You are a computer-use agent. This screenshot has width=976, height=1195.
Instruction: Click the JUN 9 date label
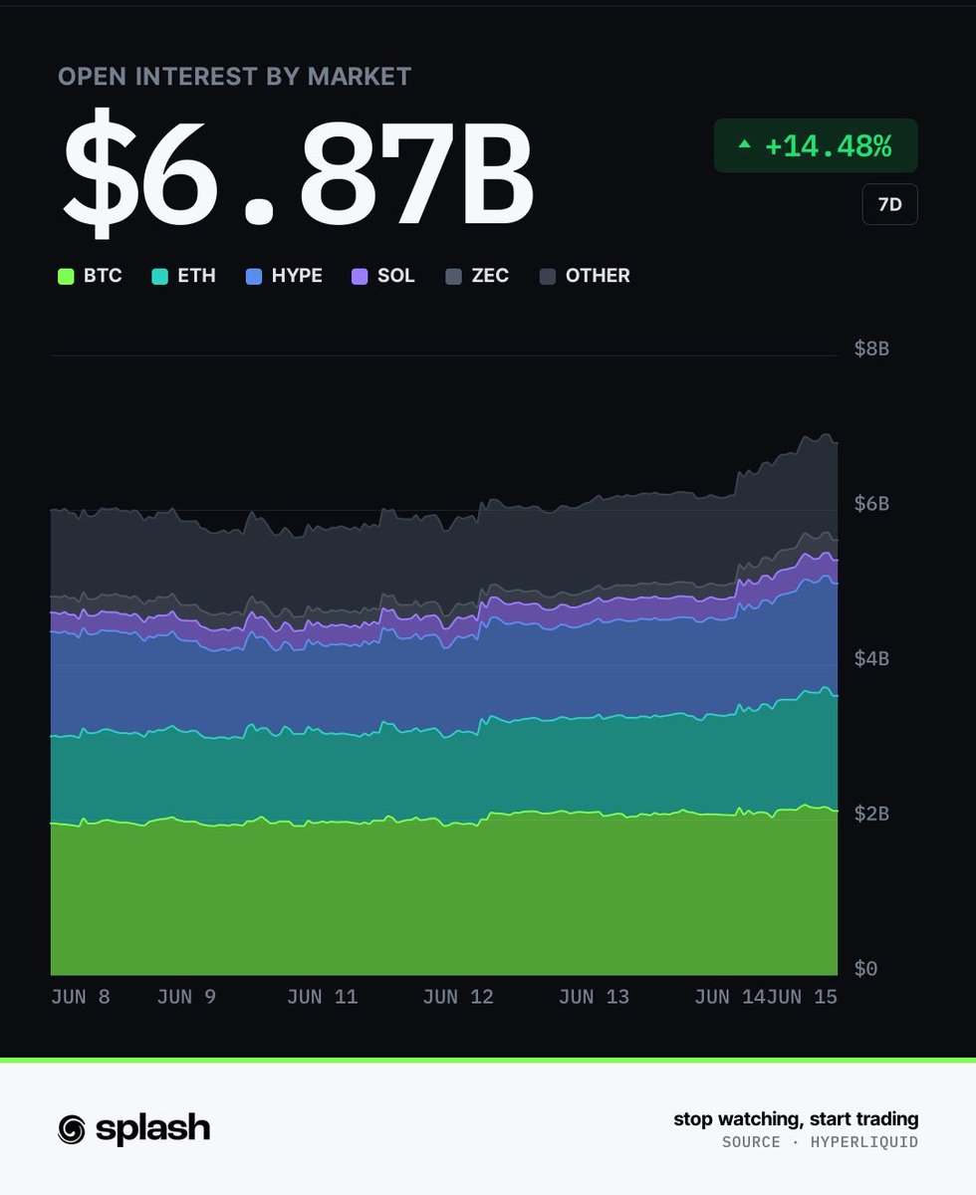186,997
